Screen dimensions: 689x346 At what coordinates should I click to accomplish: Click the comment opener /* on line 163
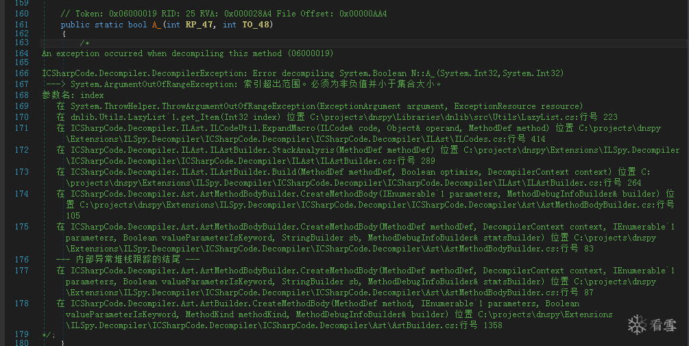85,42
